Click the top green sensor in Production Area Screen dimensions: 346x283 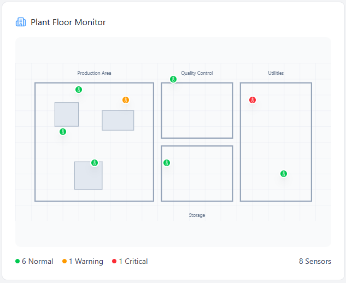(x=79, y=90)
